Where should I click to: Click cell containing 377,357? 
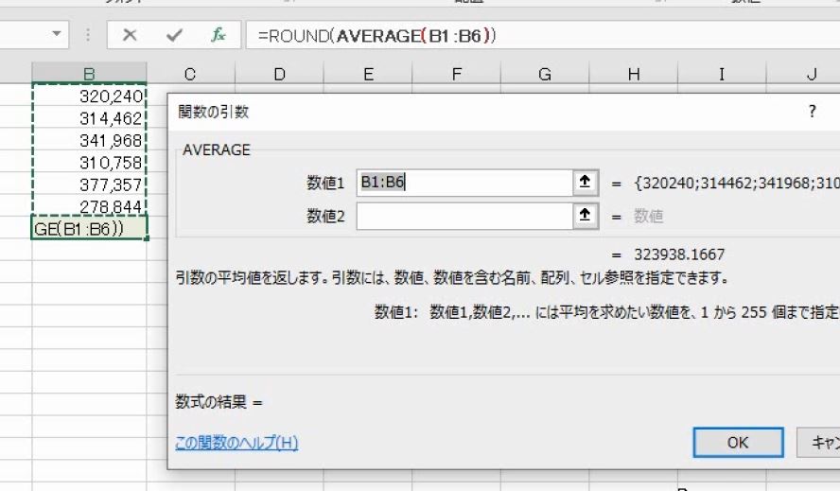point(89,184)
